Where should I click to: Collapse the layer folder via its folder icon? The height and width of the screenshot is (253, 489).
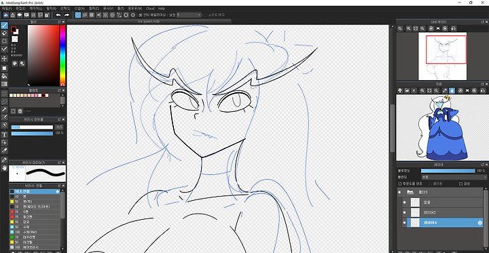(x=410, y=192)
